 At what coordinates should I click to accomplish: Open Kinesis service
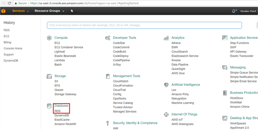point(176,60)
